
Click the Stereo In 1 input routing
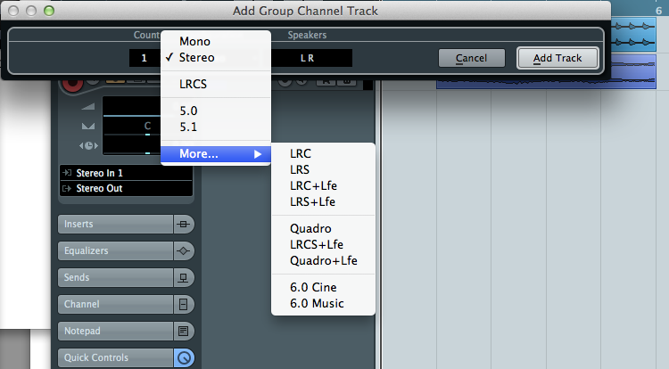[126, 173]
